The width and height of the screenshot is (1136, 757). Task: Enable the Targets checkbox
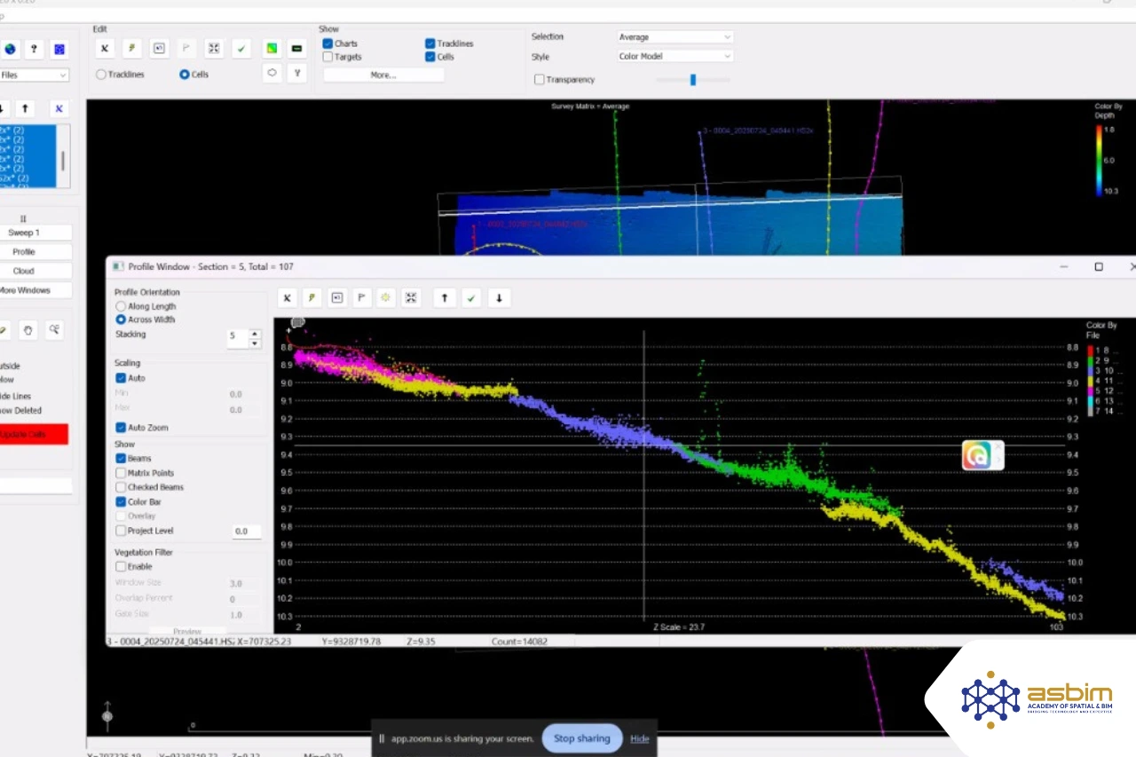(x=327, y=57)
